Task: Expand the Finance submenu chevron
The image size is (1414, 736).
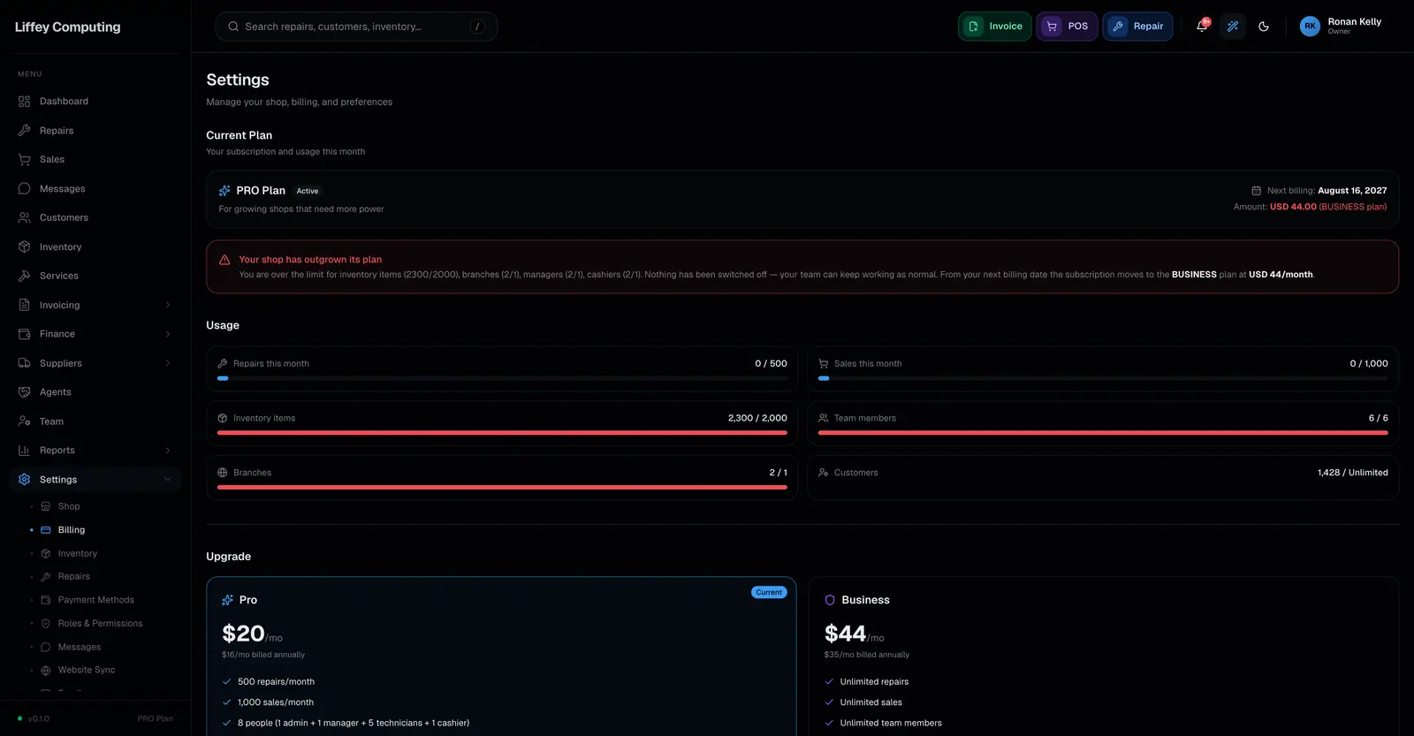Action: pyautogui.click(x=168, y=334)
